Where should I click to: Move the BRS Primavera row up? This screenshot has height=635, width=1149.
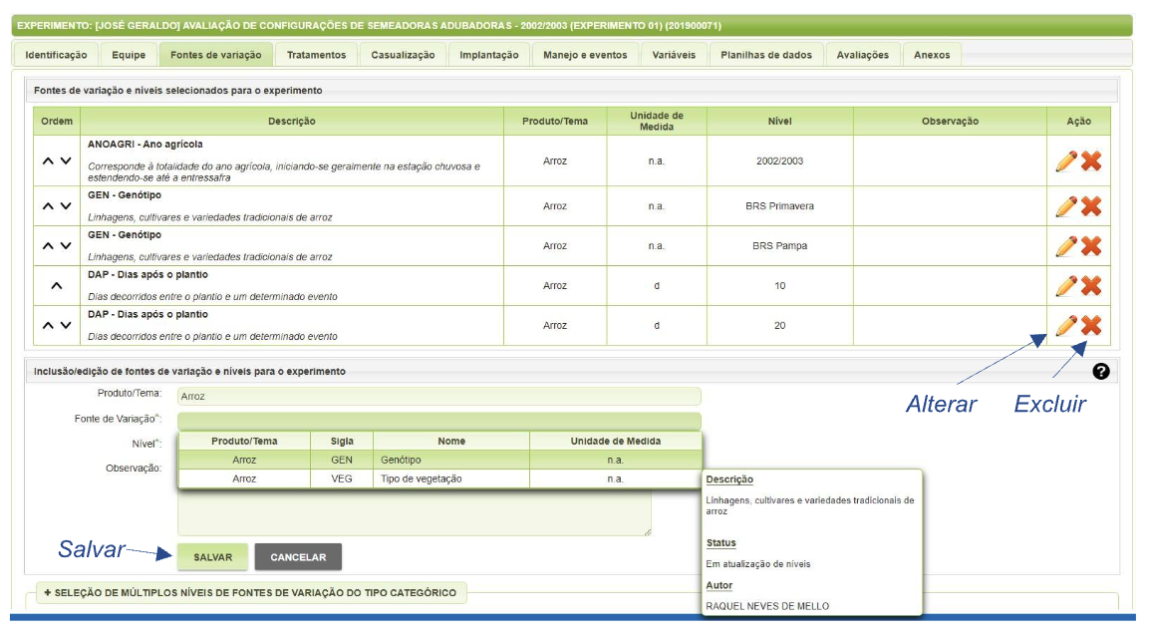coord(48,206)
